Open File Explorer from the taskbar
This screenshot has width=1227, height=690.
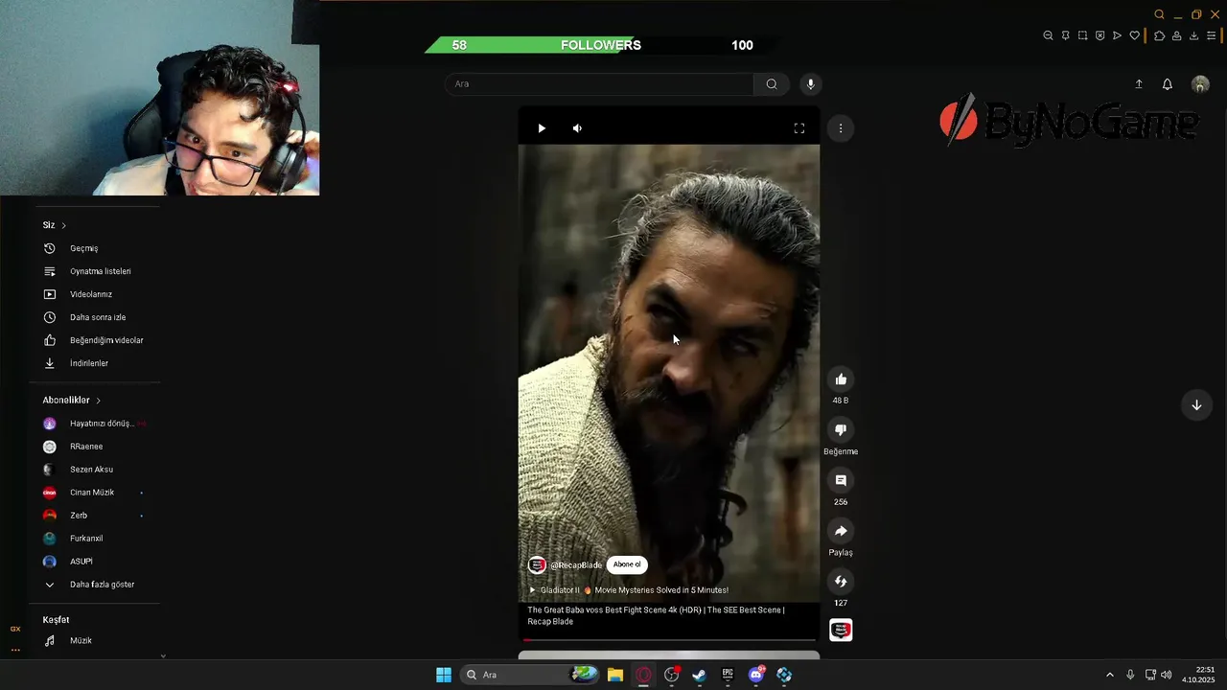(615, 675)
